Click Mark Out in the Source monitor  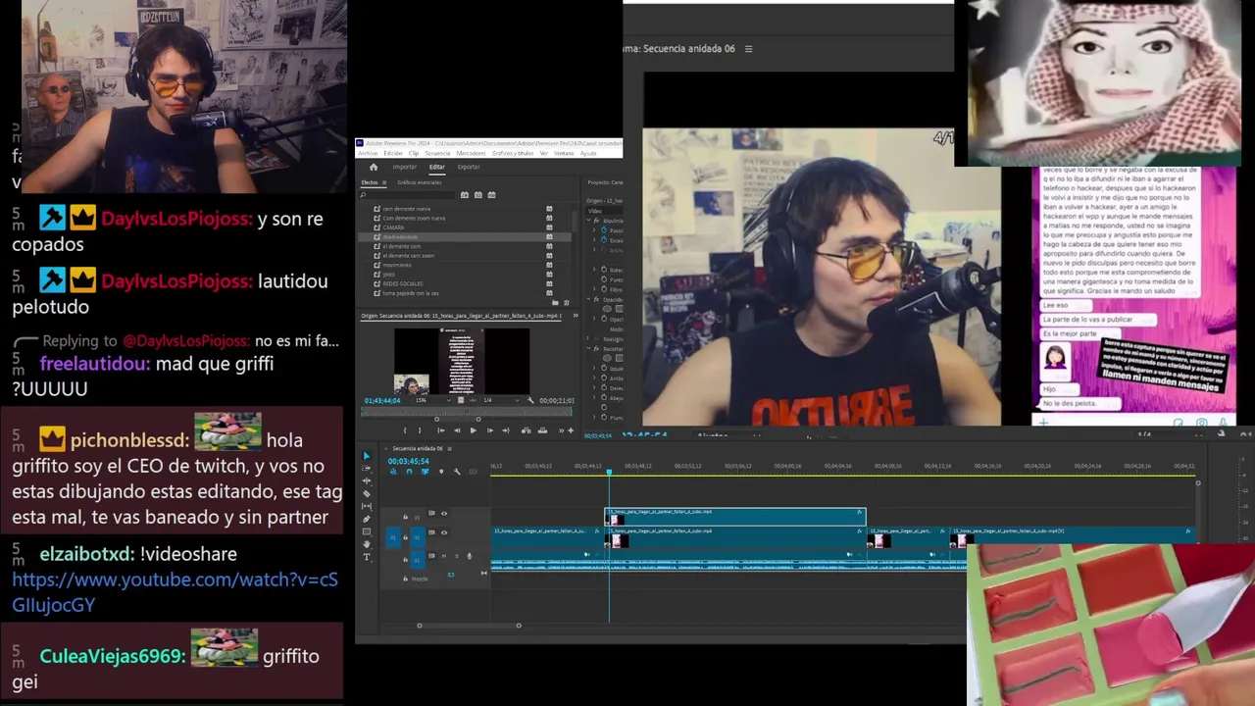coord(420,430)
